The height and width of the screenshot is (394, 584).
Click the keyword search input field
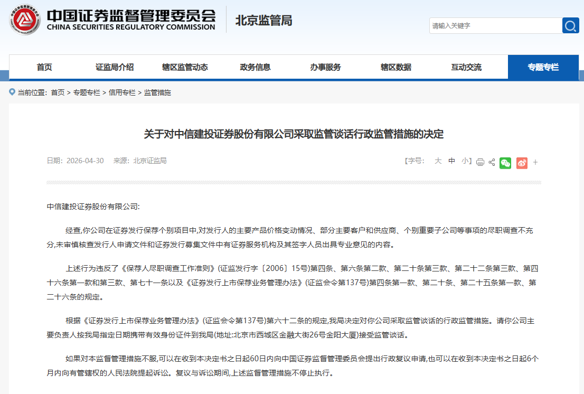click(x=496, y=26)
